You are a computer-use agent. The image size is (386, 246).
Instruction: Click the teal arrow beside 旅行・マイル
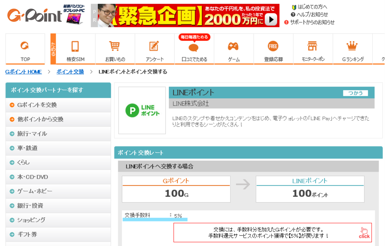tap(12, 134)
